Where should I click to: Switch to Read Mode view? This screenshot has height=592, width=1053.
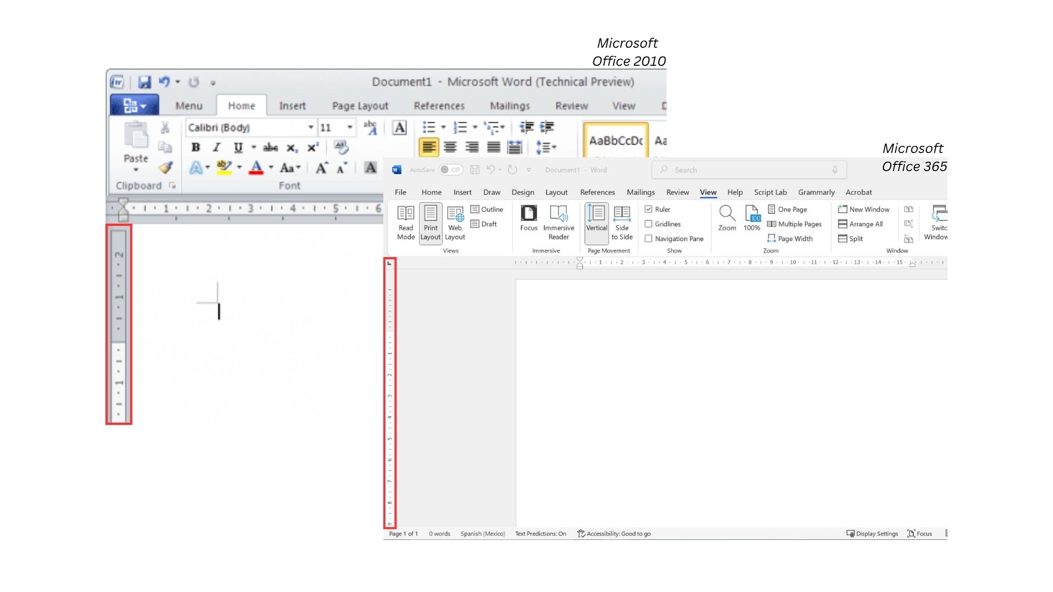(x=406, y=222)
